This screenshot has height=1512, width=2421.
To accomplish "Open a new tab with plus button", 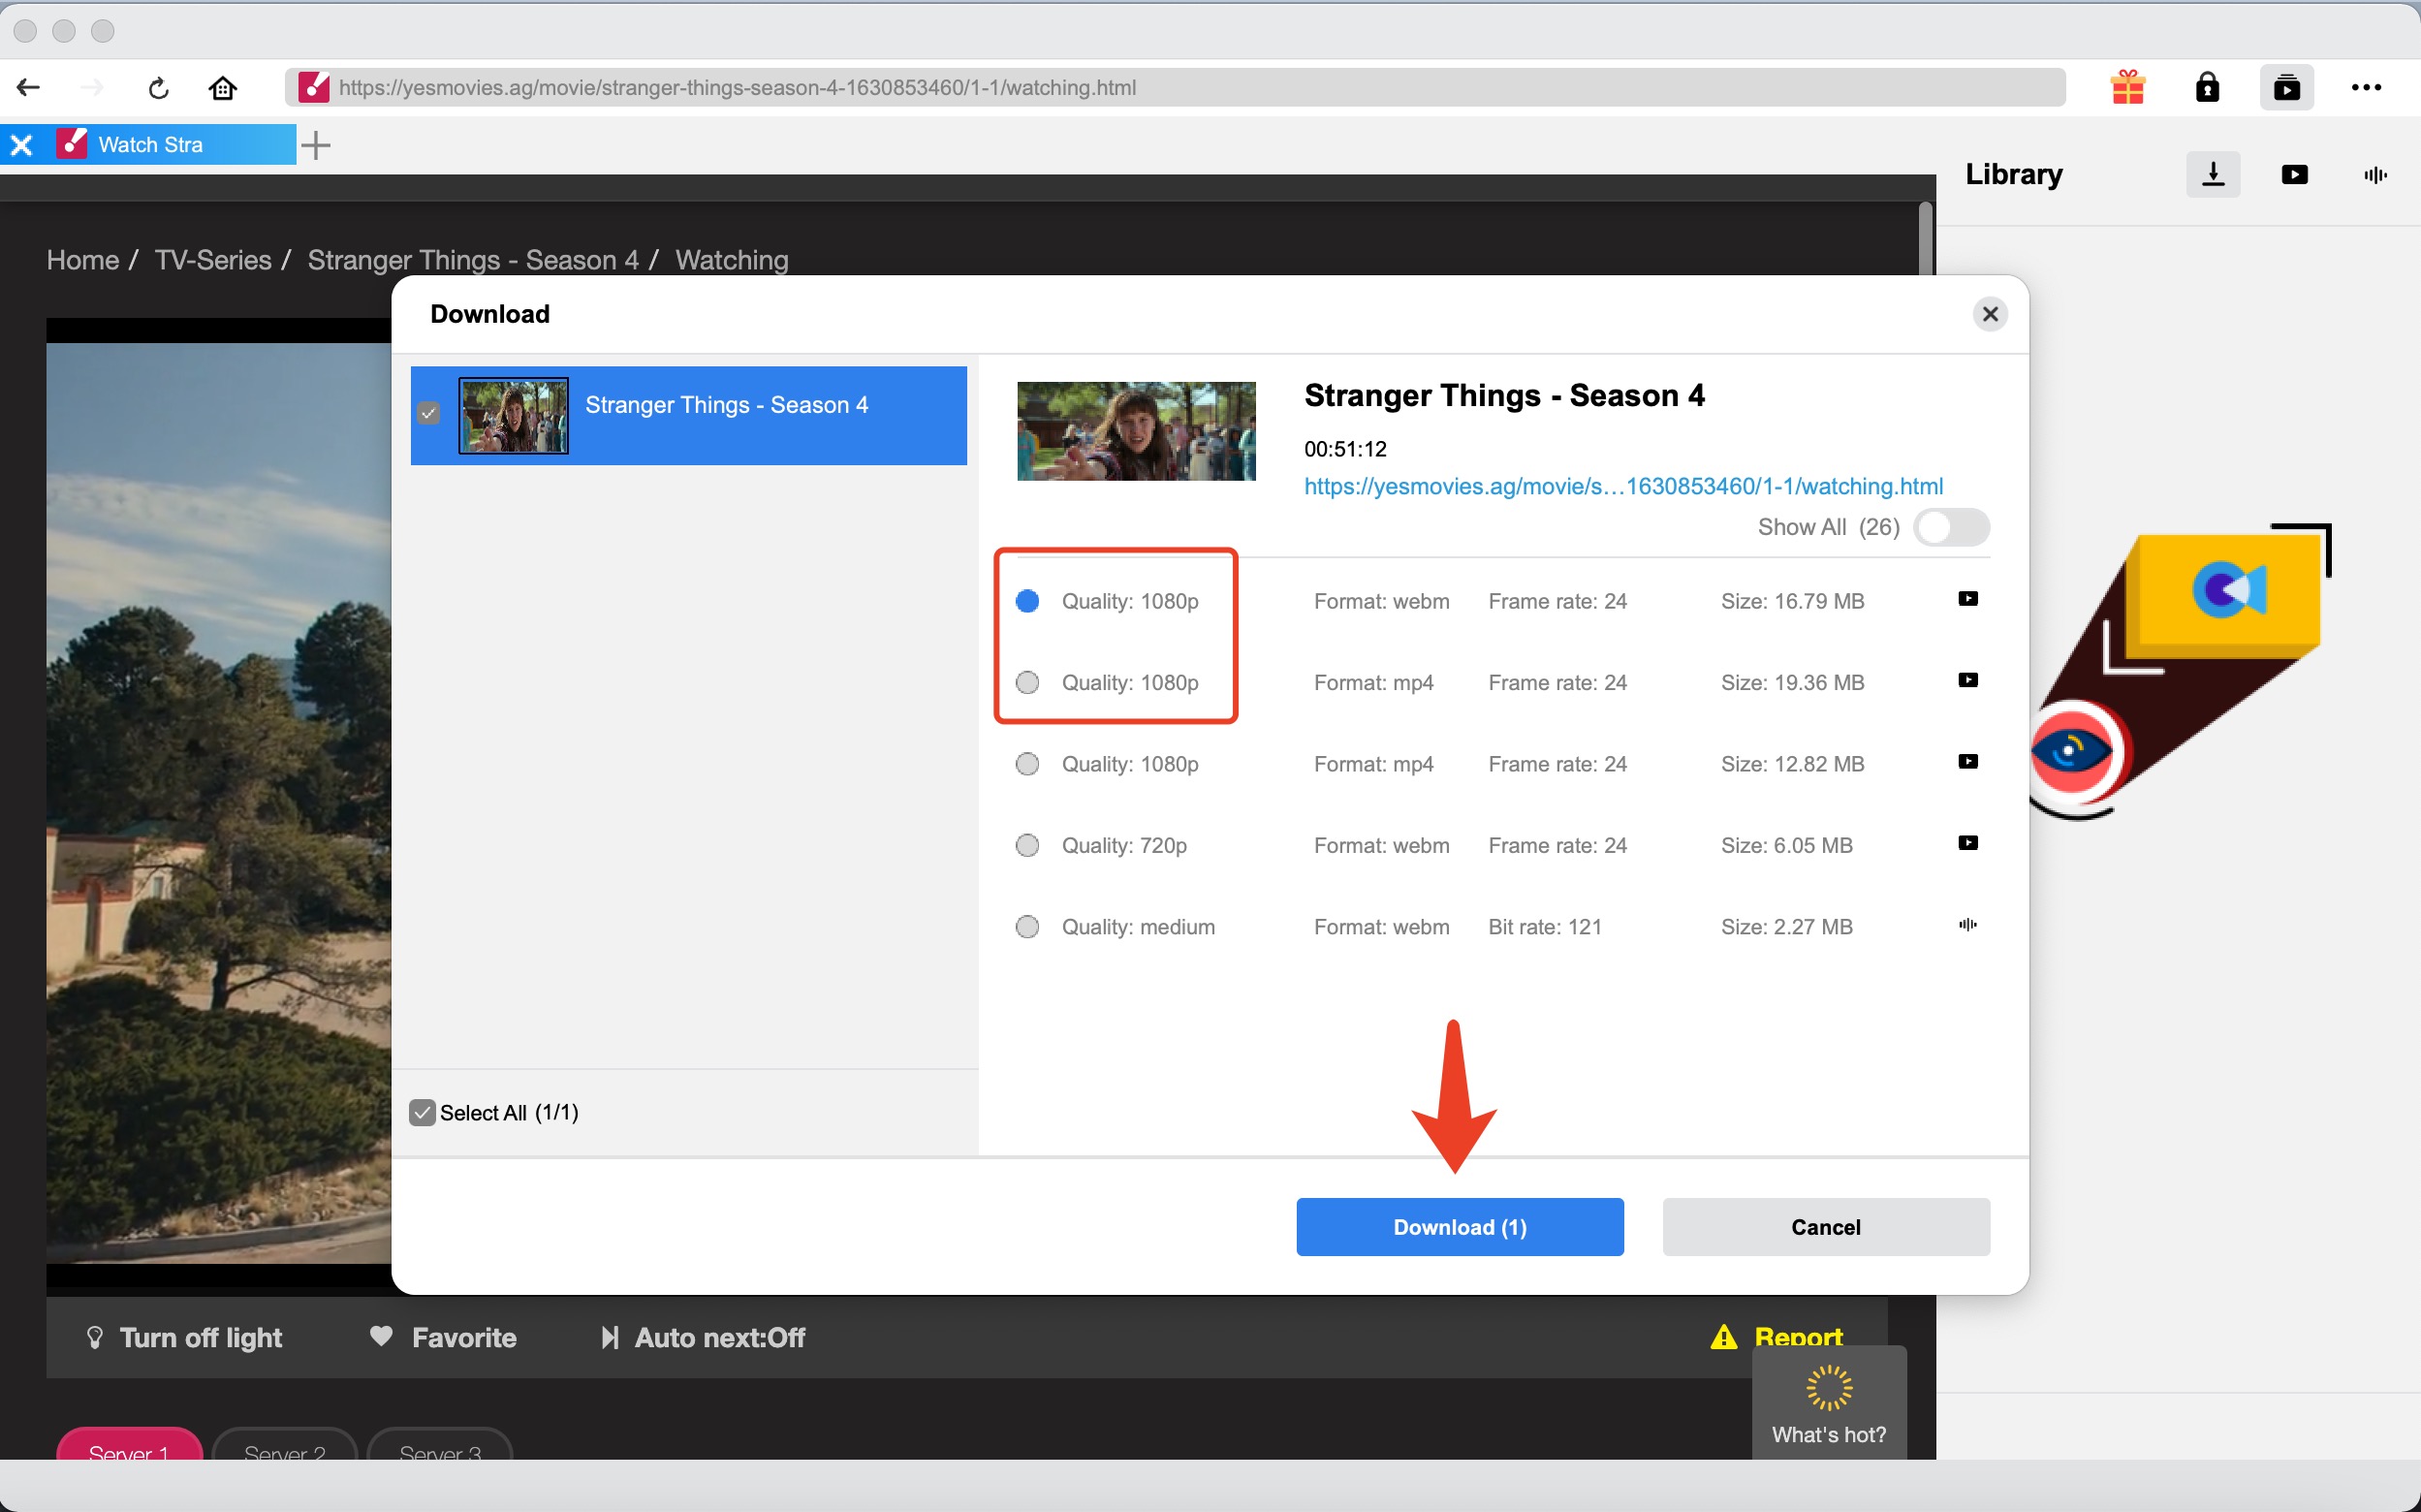I will click(x=316, y=145).
